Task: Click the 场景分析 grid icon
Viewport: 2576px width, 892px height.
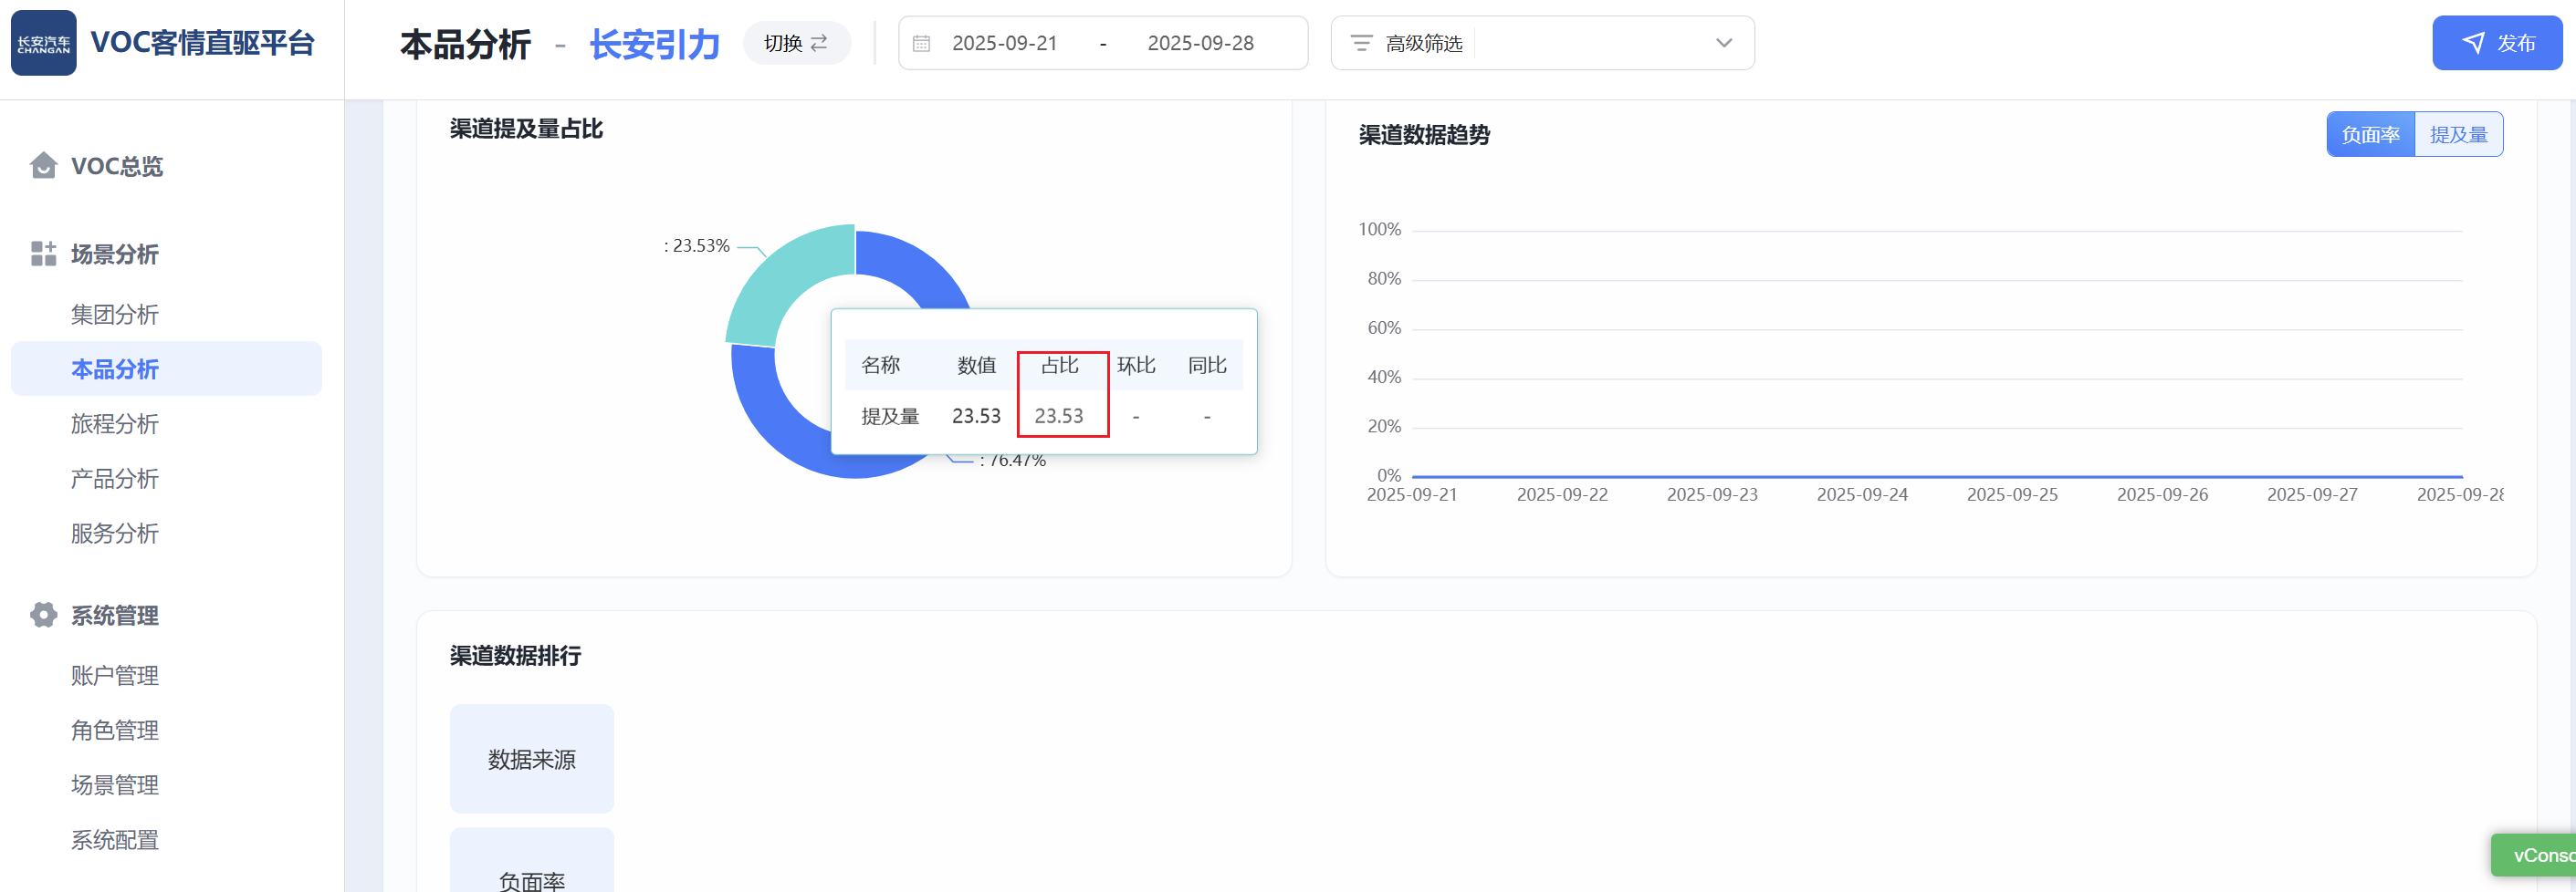Action: click(43, 254)
